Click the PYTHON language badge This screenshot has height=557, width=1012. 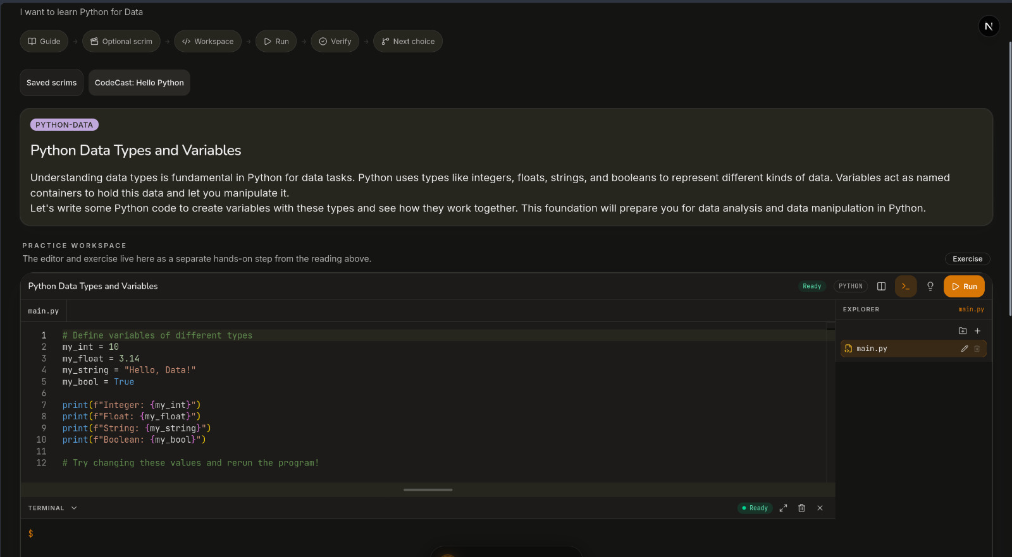point(851,286)
